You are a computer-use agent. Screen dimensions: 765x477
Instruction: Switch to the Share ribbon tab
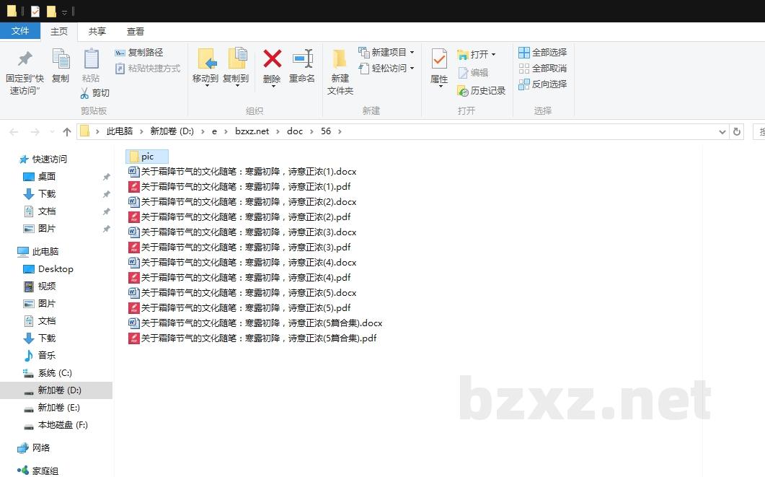coord(97,31)
